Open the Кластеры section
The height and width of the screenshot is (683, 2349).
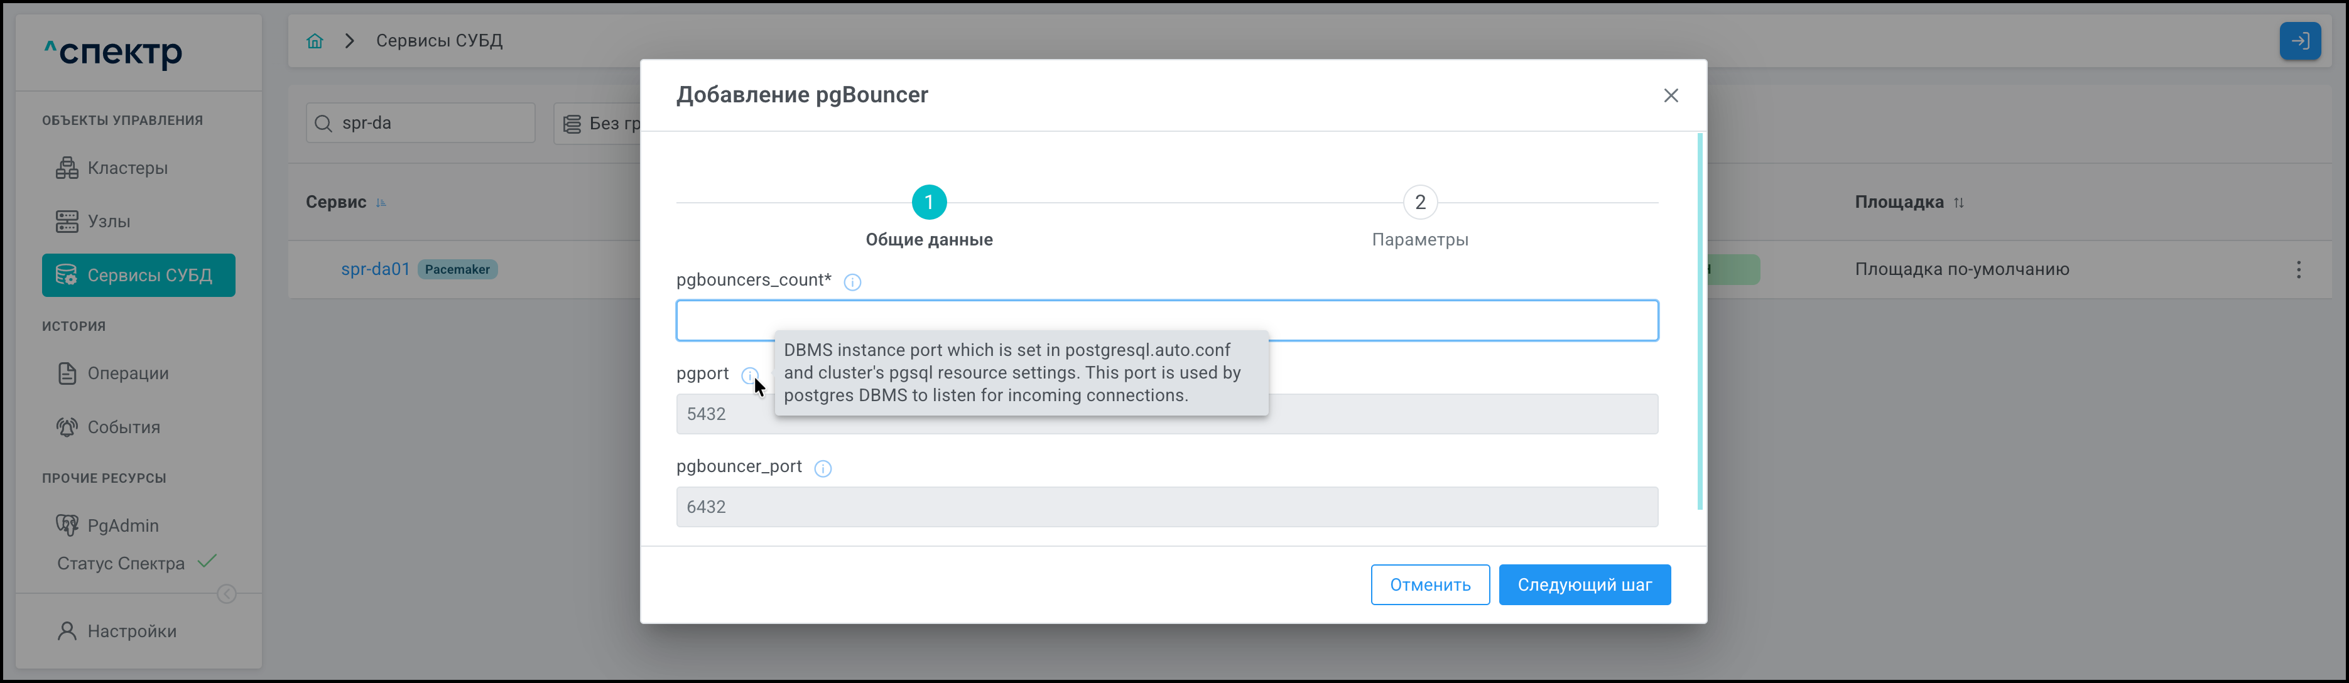pyautogui.click(x=127, y=168)
